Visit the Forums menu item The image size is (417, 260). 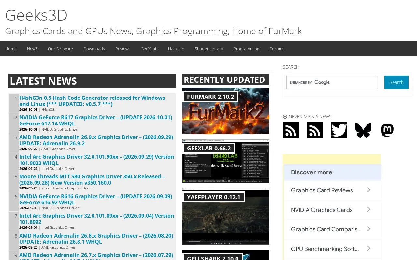pyautogui.click(x=277, y=49)
